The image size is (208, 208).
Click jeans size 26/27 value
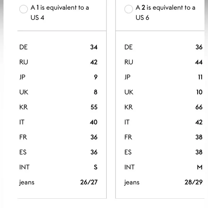click(x=89, y=182)
